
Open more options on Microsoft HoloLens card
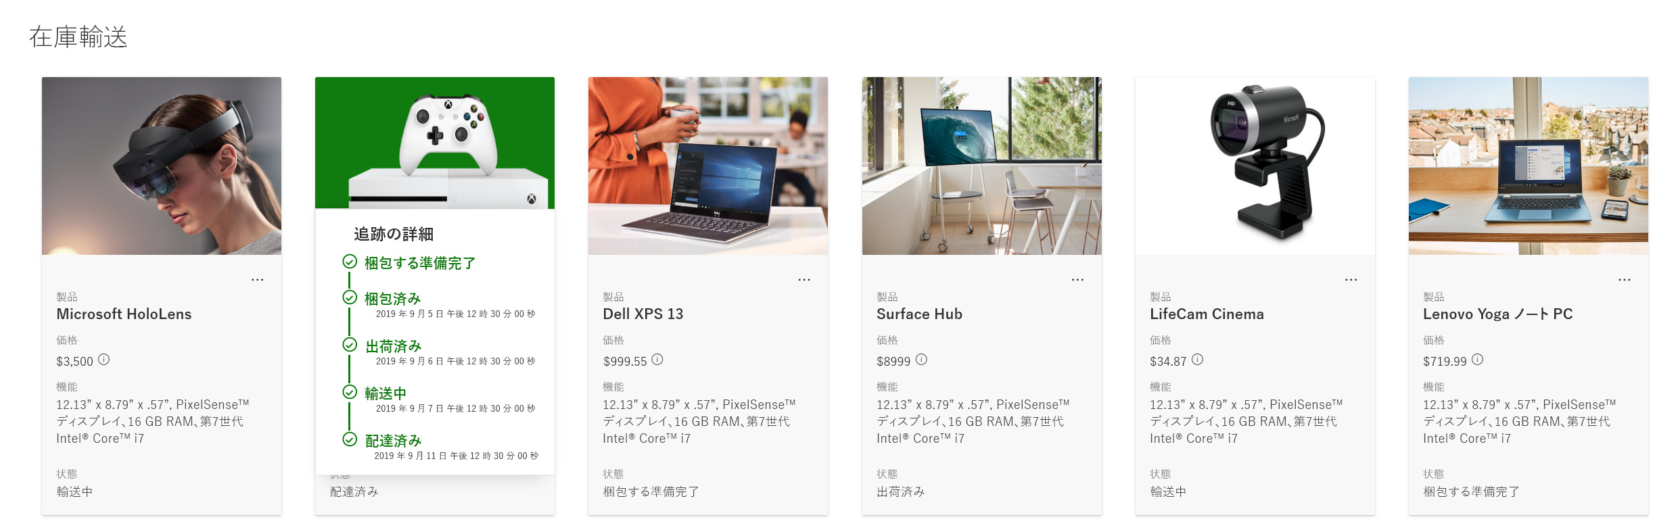258,280
